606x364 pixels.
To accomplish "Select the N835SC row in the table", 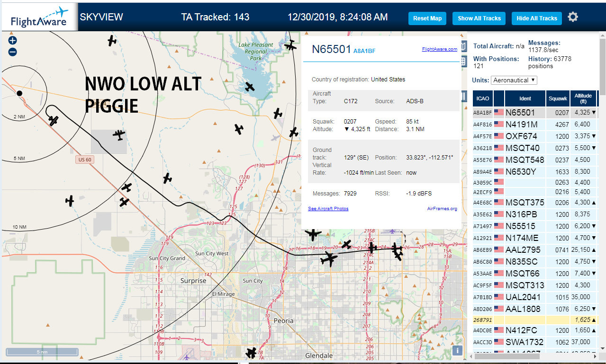I will tap(535, 261).
